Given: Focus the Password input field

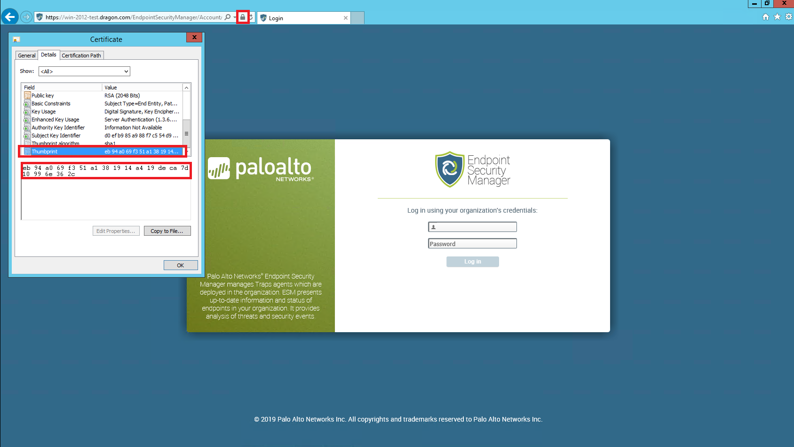Looking at the screenshot, I should tap(472, 244).
